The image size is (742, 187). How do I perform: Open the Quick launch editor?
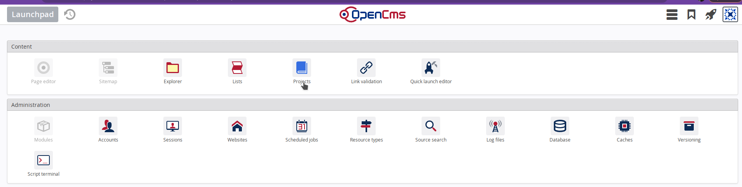(430, 68)
